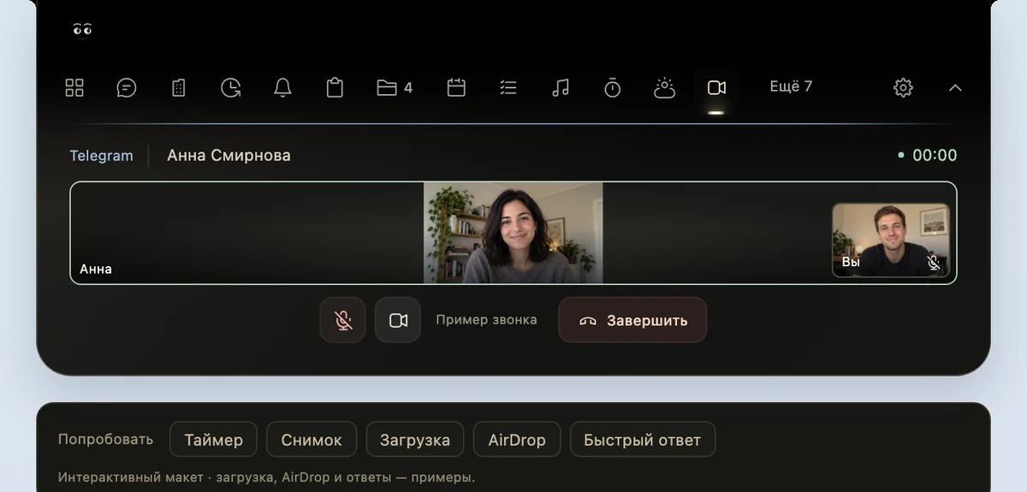Click the eyes logo icon

point(82,30)
